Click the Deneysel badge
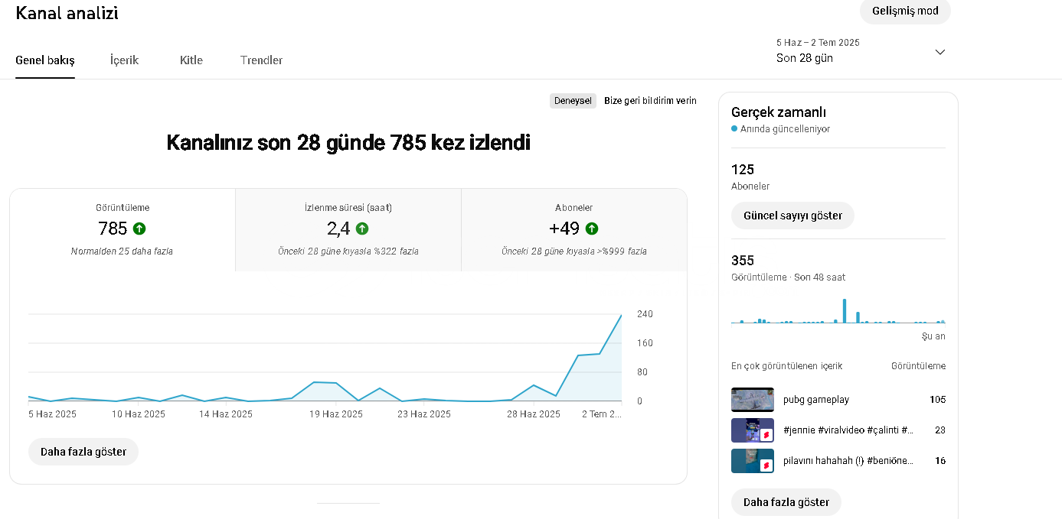The width and height of the screenshot is (1062, 519). tap(573, 101)
